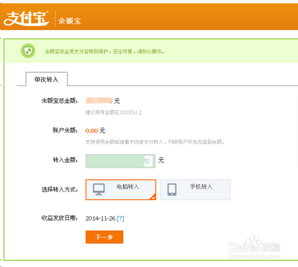Open the [?] help link beside date

coord(120,219)
